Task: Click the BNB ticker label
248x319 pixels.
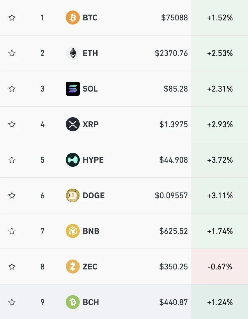Action: [91, 231]
